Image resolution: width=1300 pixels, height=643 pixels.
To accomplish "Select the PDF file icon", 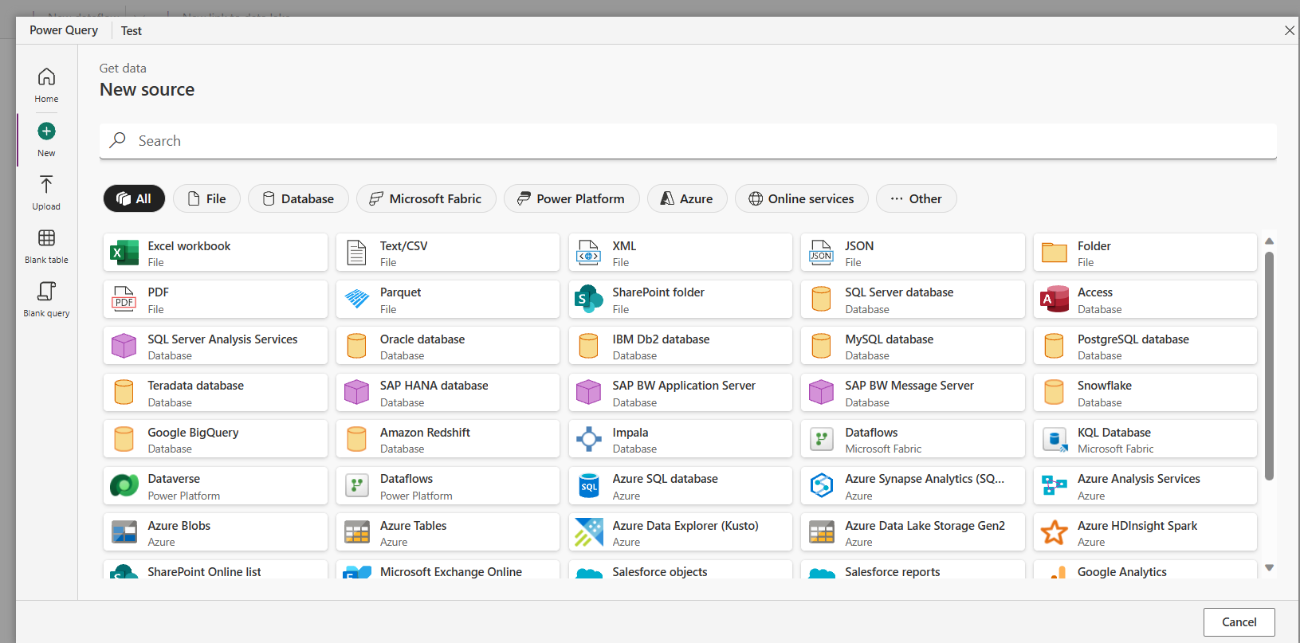I will [124, 300].
